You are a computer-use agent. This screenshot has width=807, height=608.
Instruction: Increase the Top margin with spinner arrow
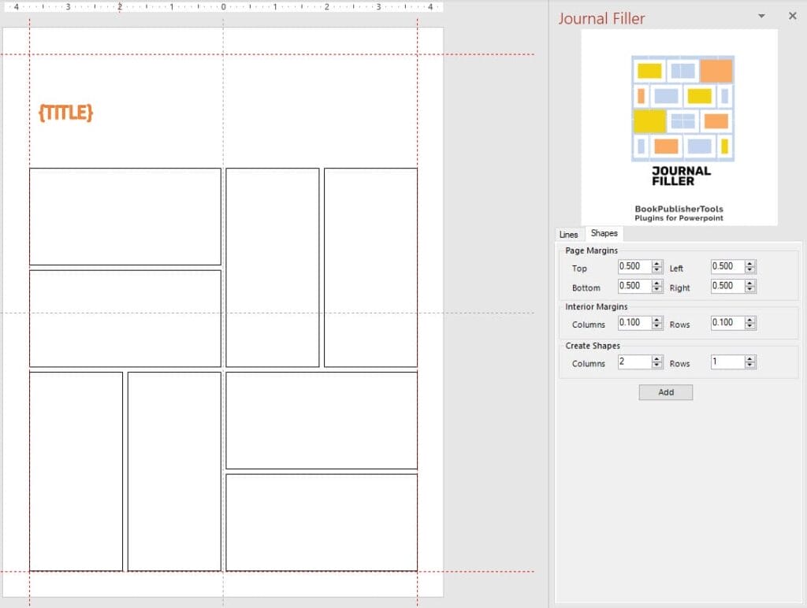[x=657, y=264]
